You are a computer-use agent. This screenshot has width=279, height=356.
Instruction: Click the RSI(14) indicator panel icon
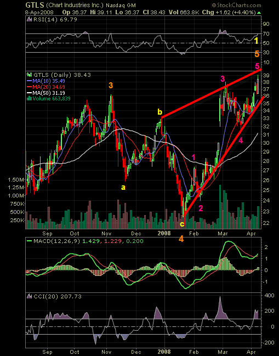29,20
